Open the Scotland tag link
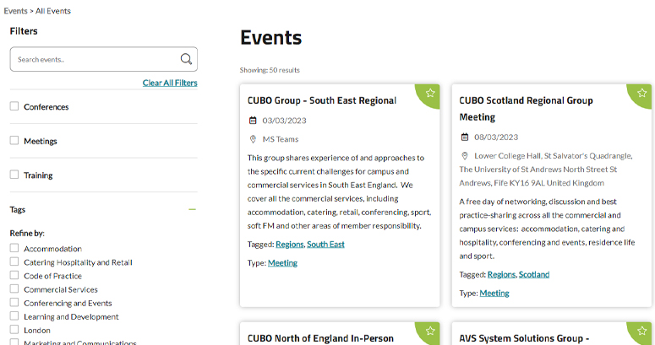Screen dimensions: 655x345 click(x=534, y=274)
